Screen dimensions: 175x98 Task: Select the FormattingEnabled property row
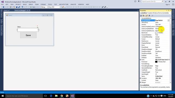pyautogui.click(x=155, y=66)
